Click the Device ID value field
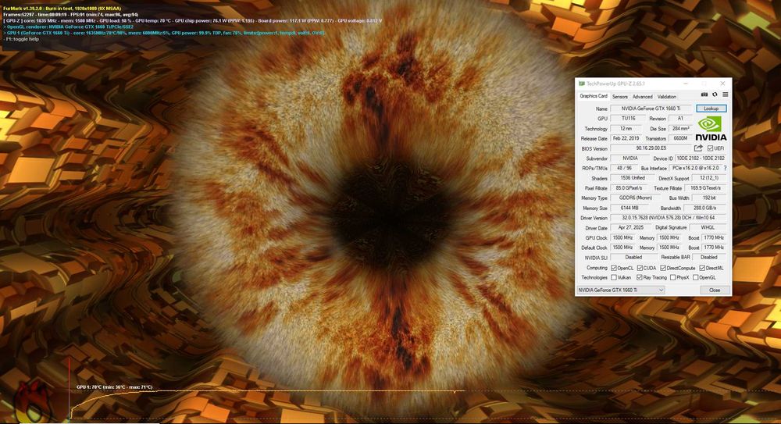This screenshot has width=781, height=424. point(701,159)
